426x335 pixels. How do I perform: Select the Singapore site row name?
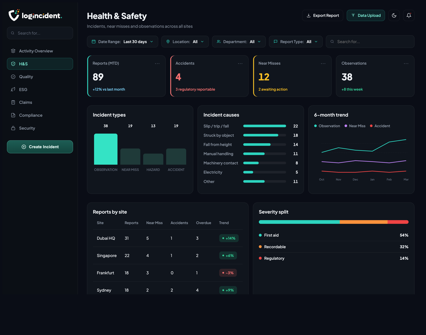pos(107,256)
